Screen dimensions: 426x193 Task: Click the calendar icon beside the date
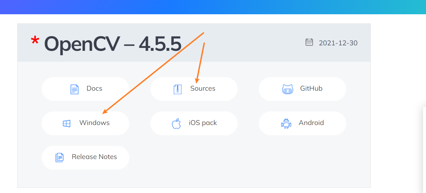[309, 42]
